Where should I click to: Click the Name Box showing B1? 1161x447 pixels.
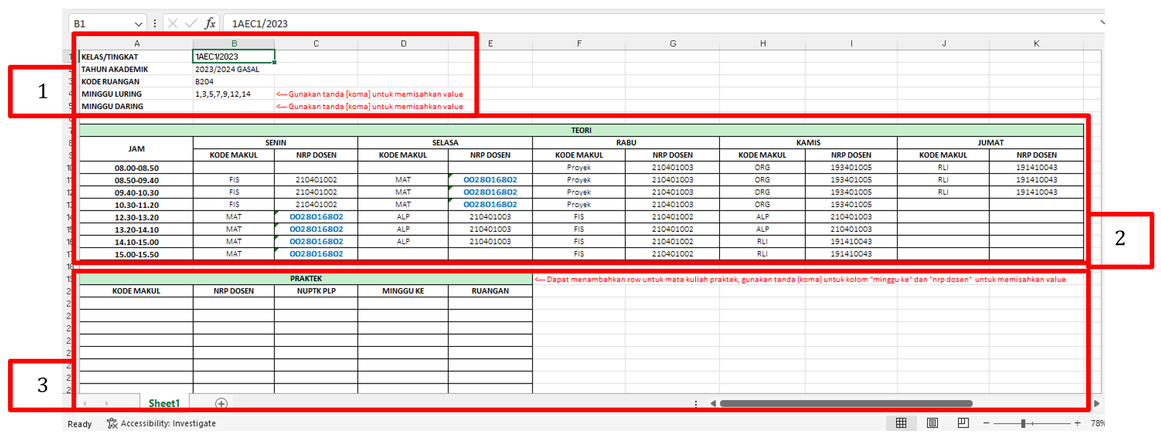[102, 23]
